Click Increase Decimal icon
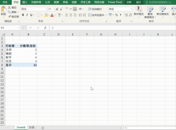The height and width of the screenshot is (130, 176). tap(126, 15)
